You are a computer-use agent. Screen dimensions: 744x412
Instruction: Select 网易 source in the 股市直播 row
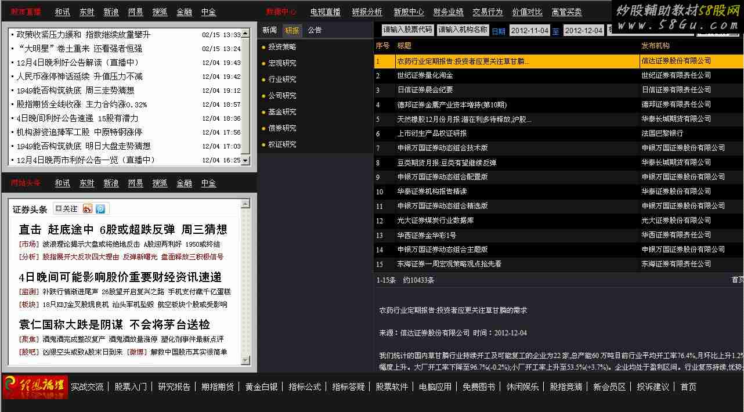(x=135, y=12)
